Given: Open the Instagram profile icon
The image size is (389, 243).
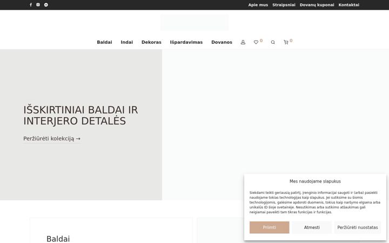Looking at the screenshot, I should [x=38, y=5].
